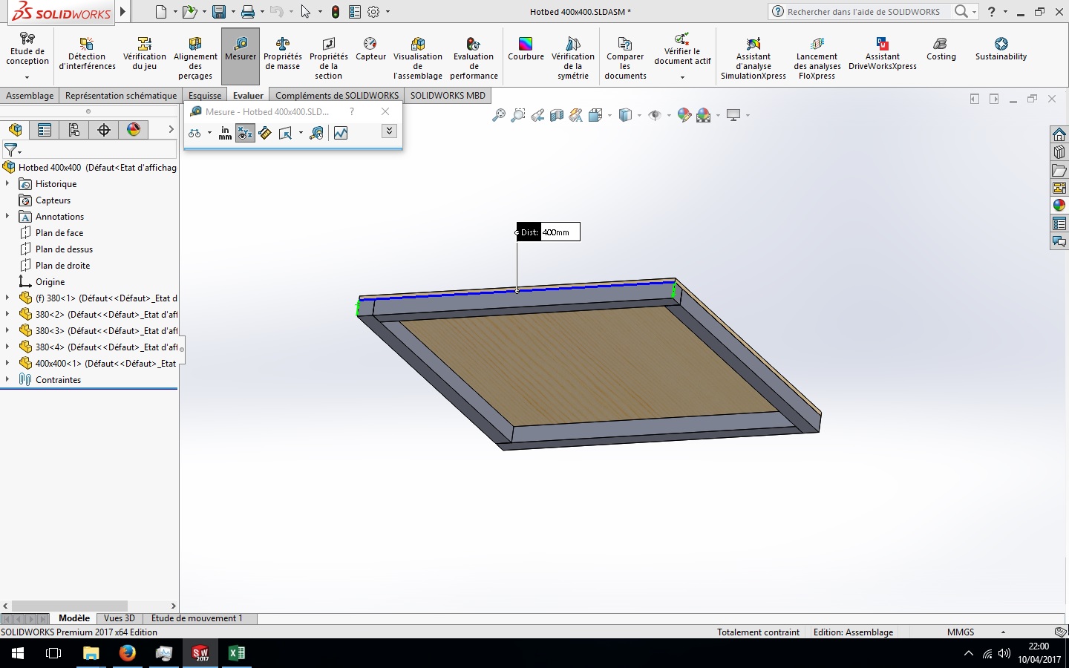Viewport: 1069px width, 668px height.
Task: Click the Sustainability icon
Action: [1001, 49]
